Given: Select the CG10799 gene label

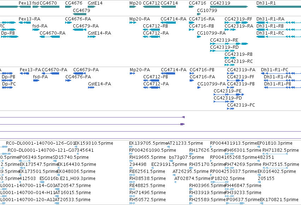Looking at the screenshot, I should (207, 10).
